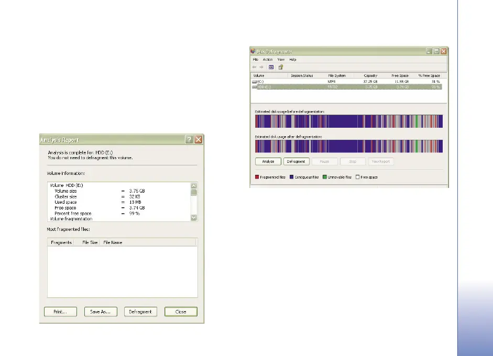
Task: Click the 31 % free space cell
Action: tap(435, 82)
